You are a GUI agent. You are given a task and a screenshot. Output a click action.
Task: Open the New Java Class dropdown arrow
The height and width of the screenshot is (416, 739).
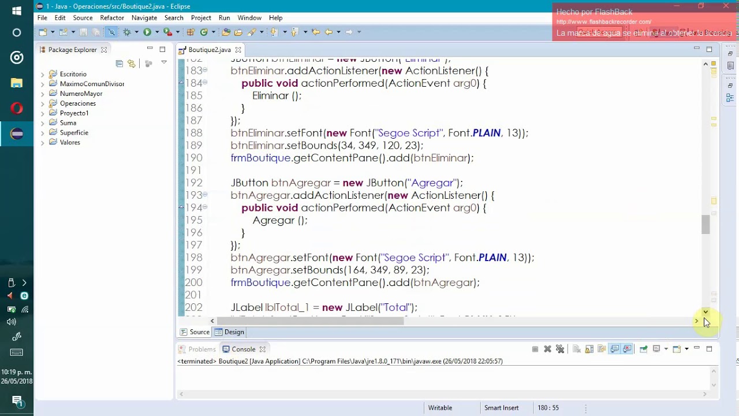213,32
